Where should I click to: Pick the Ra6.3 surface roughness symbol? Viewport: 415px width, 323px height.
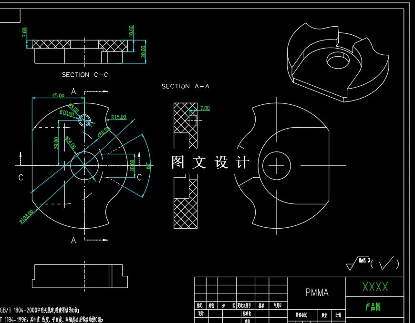coord(358,263)
